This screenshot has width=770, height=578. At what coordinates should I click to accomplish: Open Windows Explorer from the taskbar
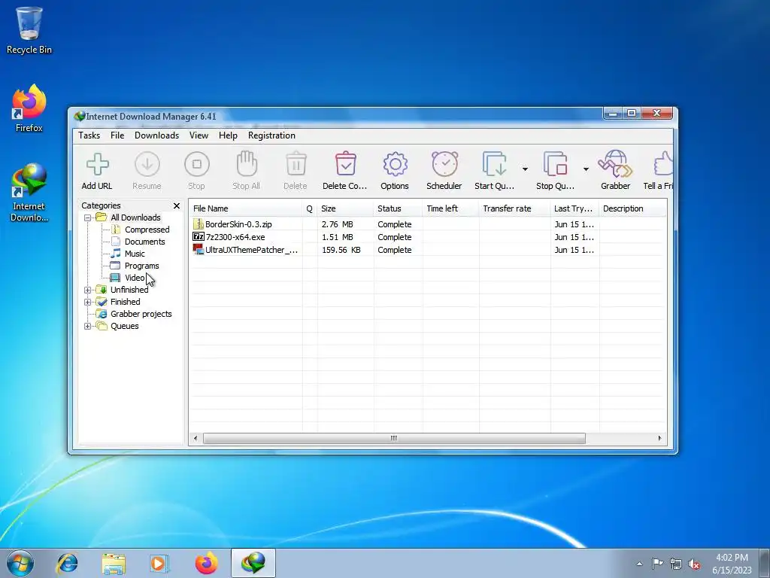(x=114, y=563)
